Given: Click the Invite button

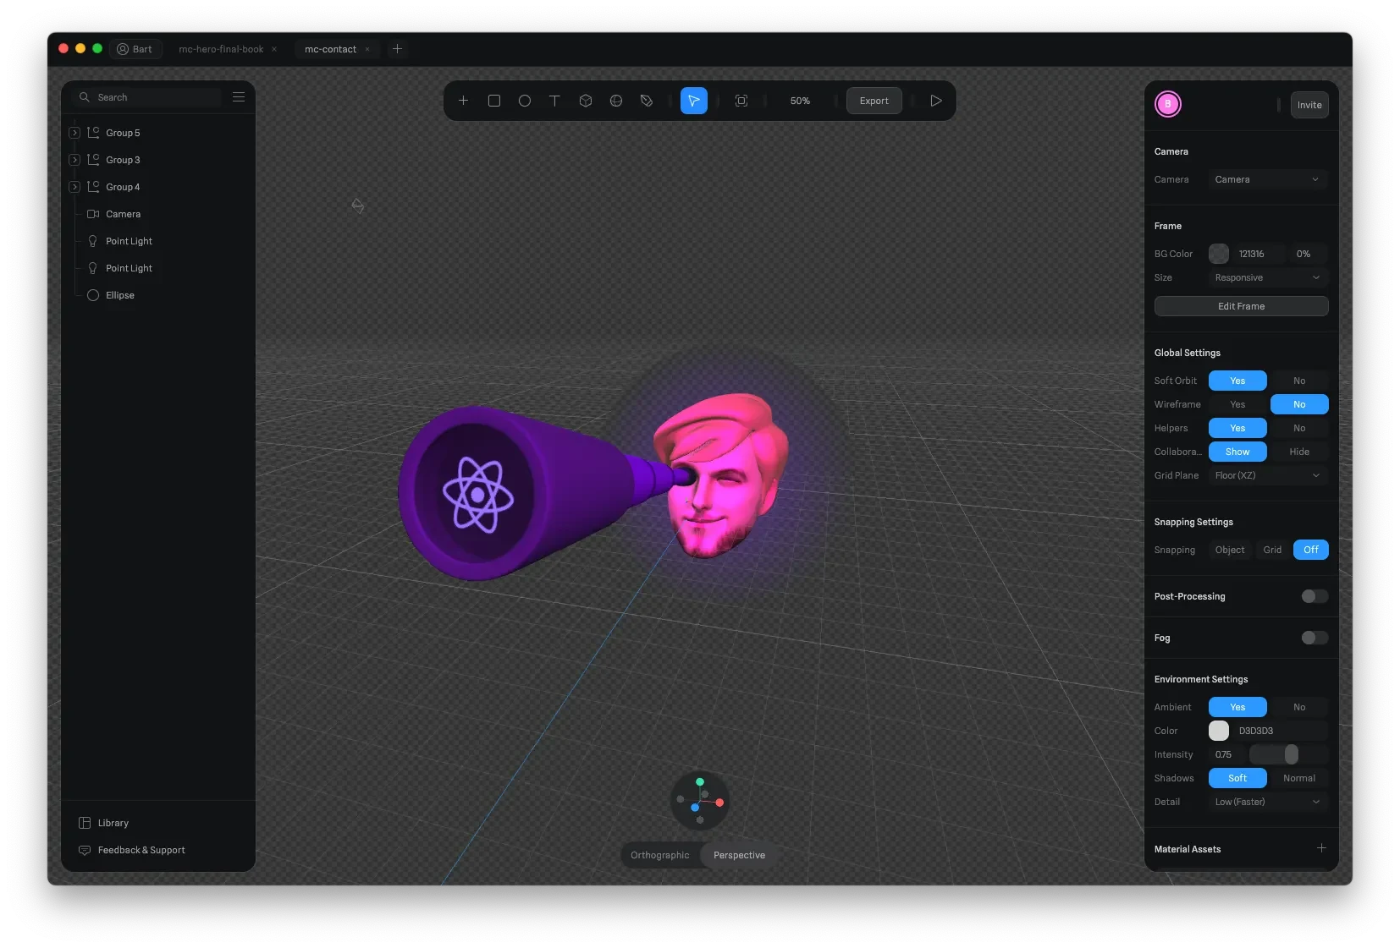Looking at the screenshot, I should [1309, 105].
